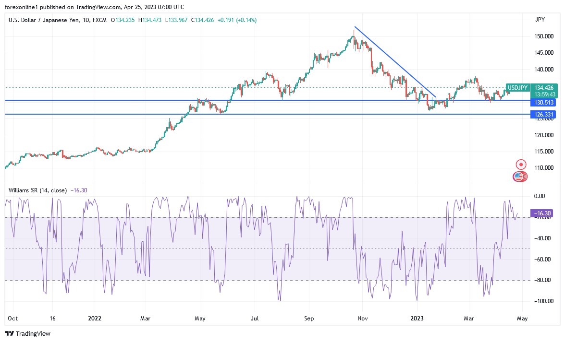Click the TradingView logo at bottom left

28,333
